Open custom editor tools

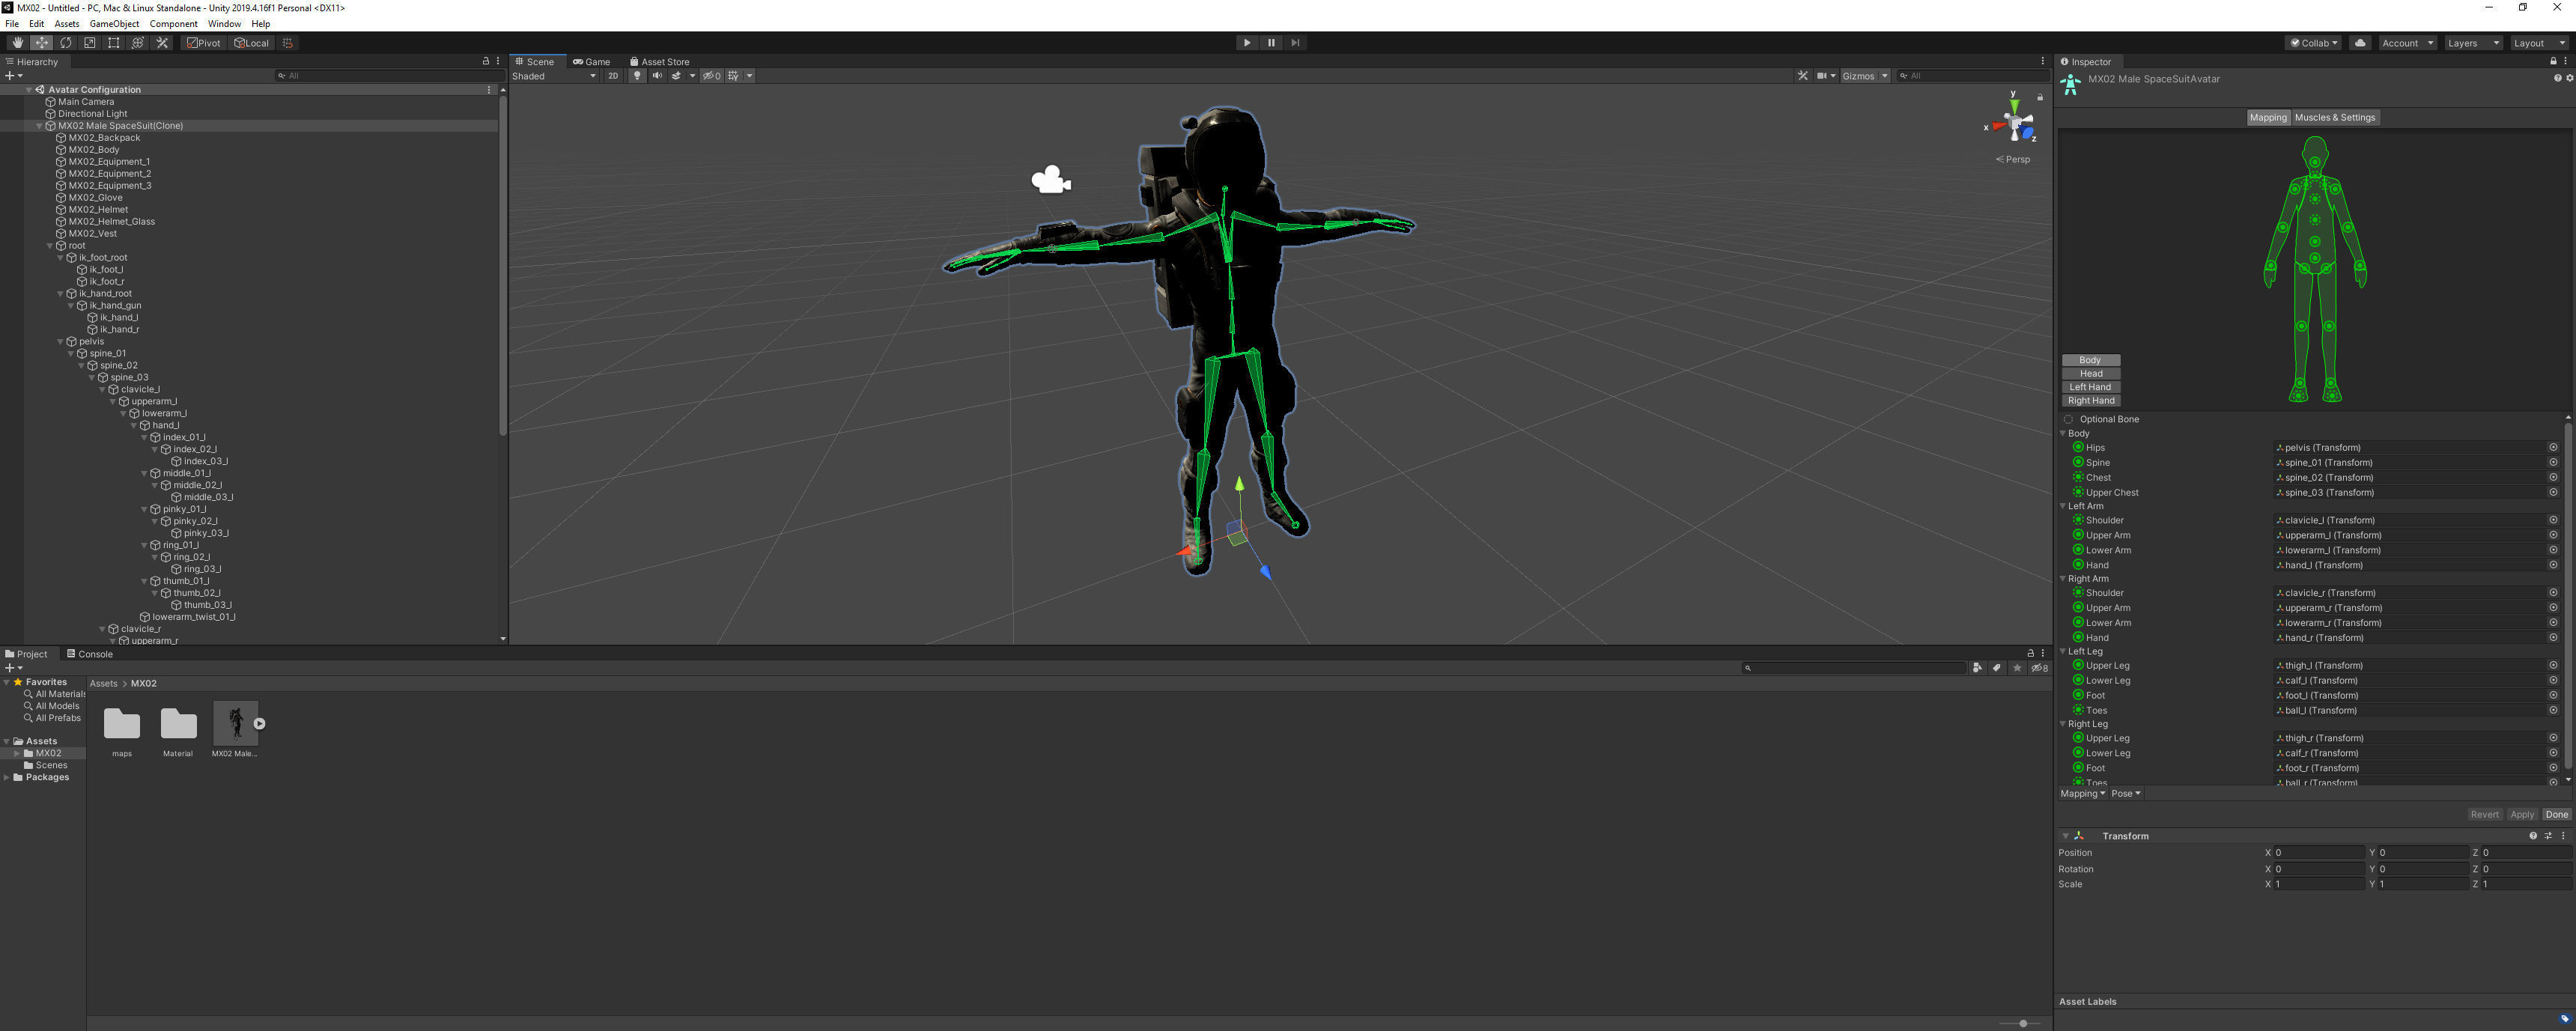click(x=162, y=43)
